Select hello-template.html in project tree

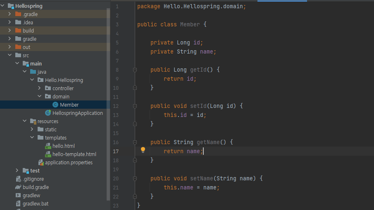(x=74, y=154)
